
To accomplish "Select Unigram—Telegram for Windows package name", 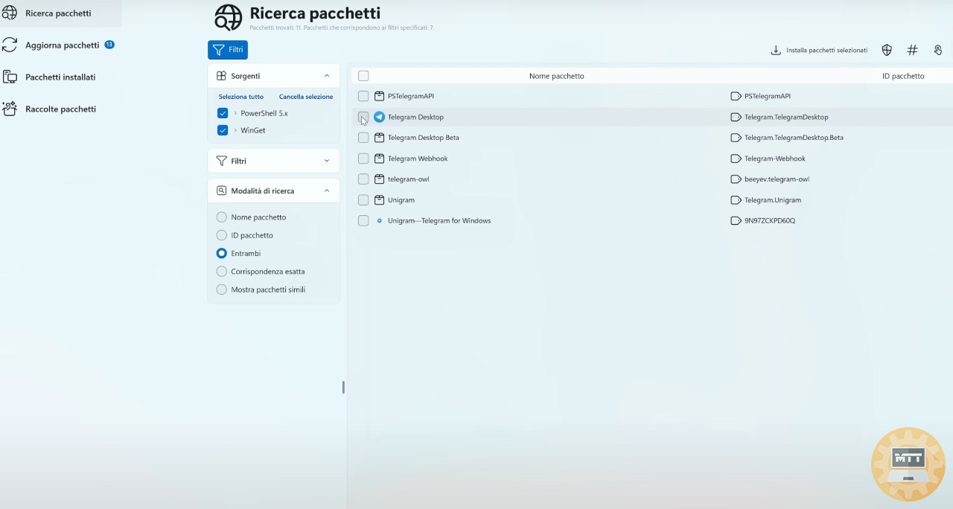I will coord(439,221).
